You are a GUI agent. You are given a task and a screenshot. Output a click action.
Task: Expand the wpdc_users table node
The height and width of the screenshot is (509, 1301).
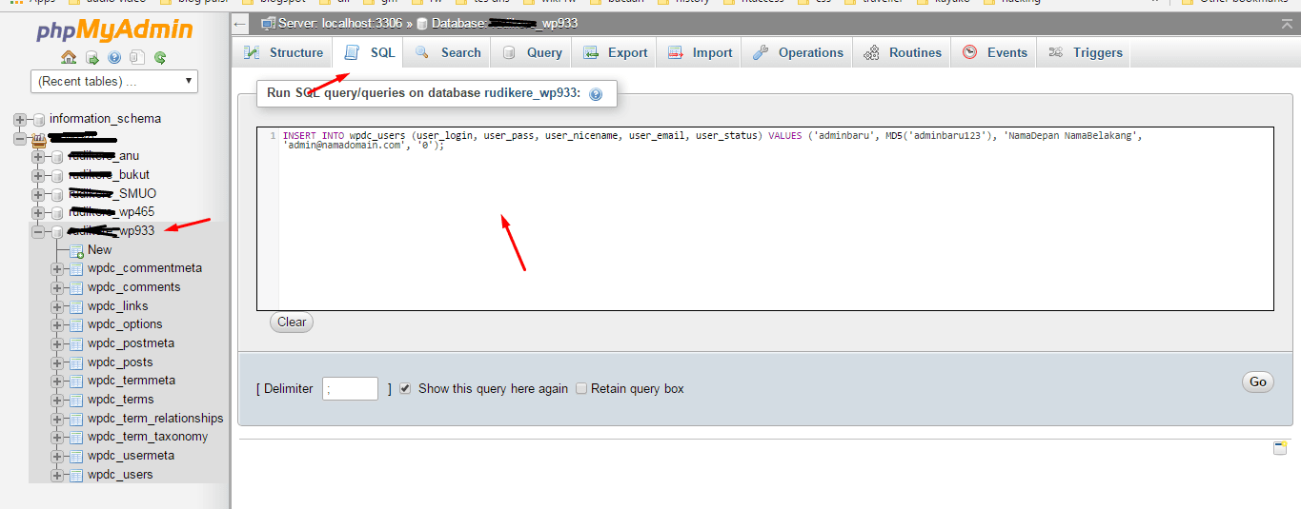pos(58,475)
